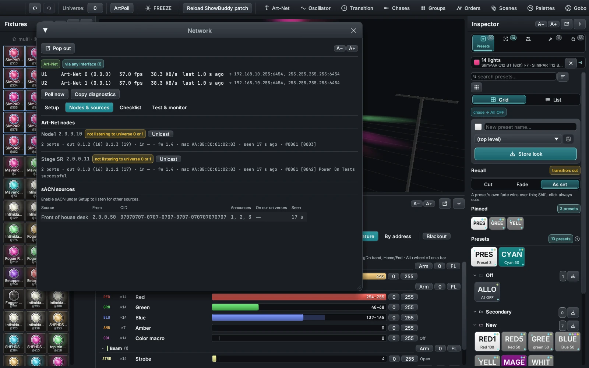The width and height of the screenshot is (589, 368).
Task: Collapse Network dialog with triangle toggle
Action: pos(45,31)
